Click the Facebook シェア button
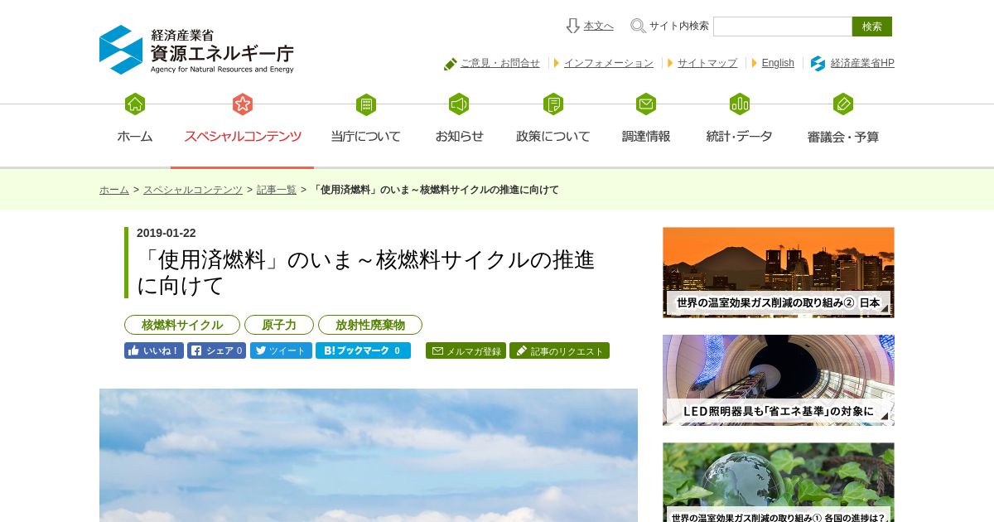994x522 pixels. point(217,350)
